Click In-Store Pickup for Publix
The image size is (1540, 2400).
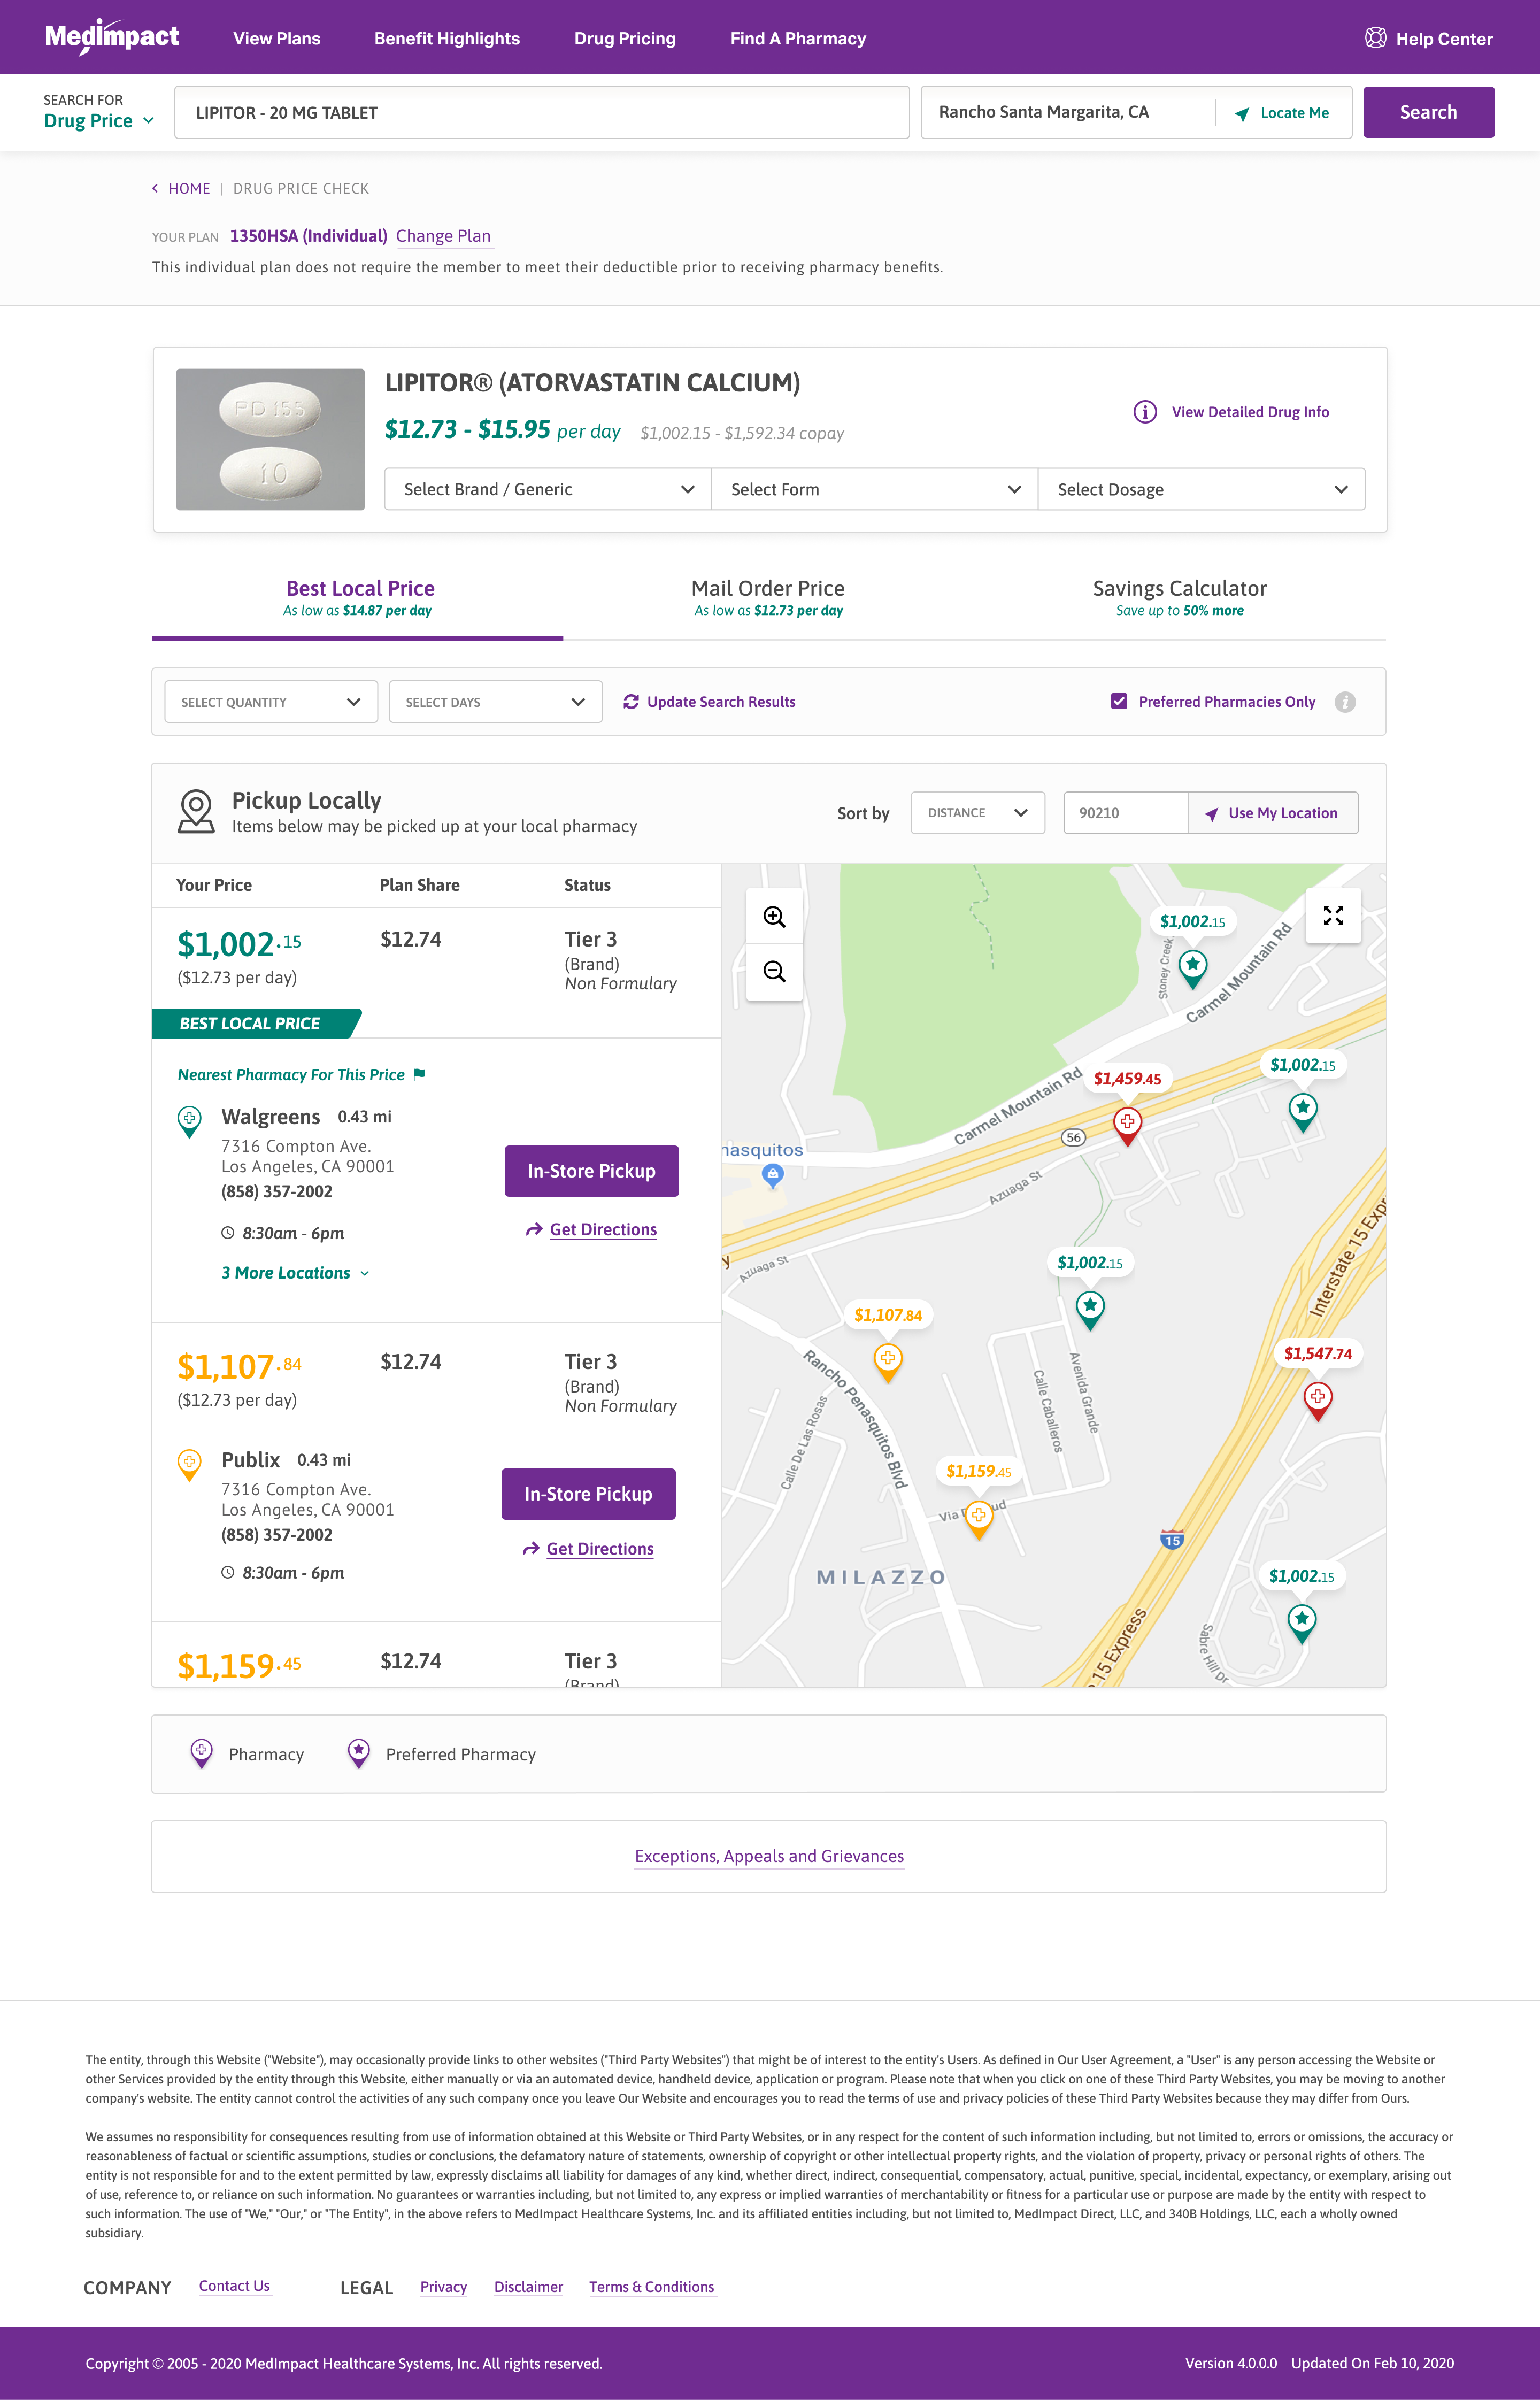[x=588, y=1494]
